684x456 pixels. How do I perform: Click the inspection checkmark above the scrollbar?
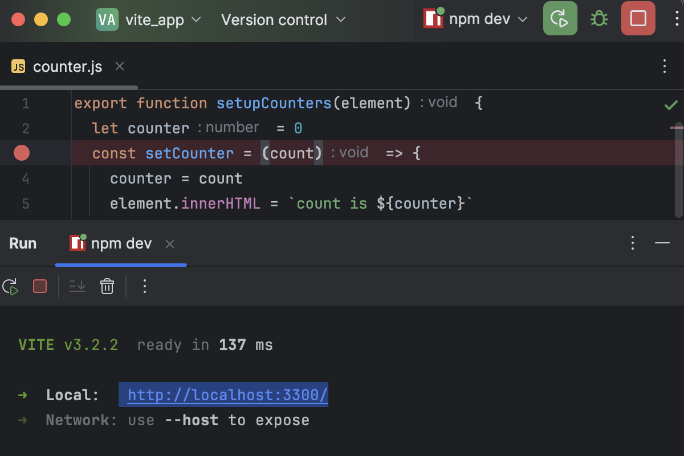tap(671, 104)
